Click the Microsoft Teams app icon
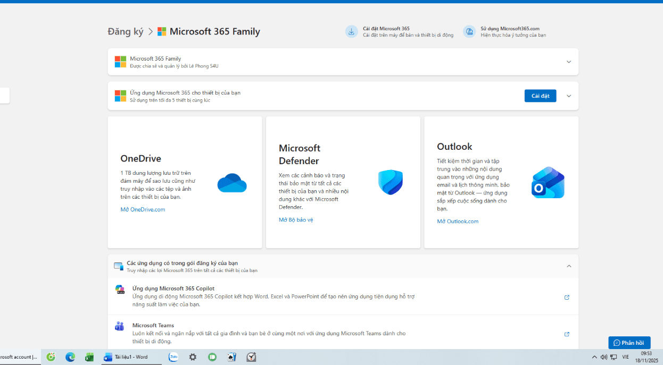 [120, 326]
